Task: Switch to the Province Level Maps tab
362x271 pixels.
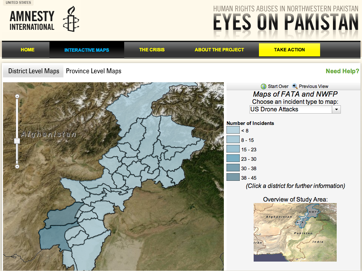Action: point(94,71)
